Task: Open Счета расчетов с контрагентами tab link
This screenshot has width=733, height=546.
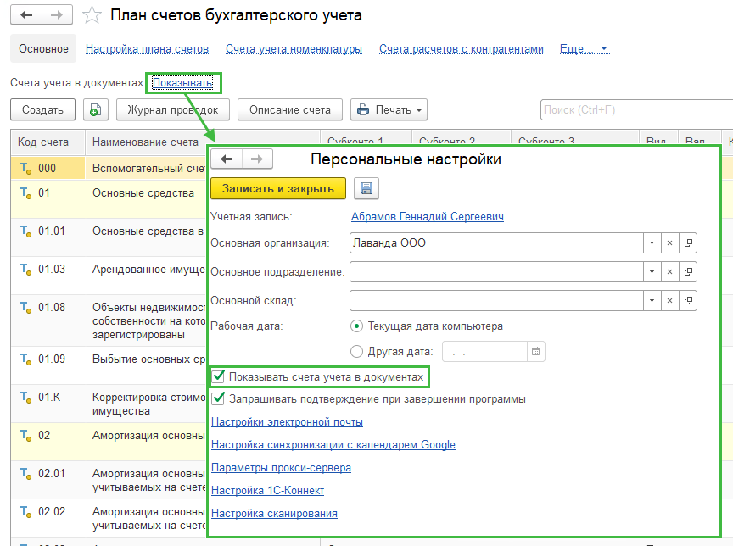Action: pyautogui.click(x=461, y=48)
